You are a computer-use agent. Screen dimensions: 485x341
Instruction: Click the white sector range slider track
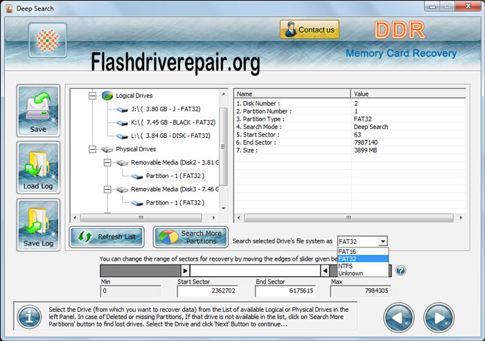click(255, 271)
